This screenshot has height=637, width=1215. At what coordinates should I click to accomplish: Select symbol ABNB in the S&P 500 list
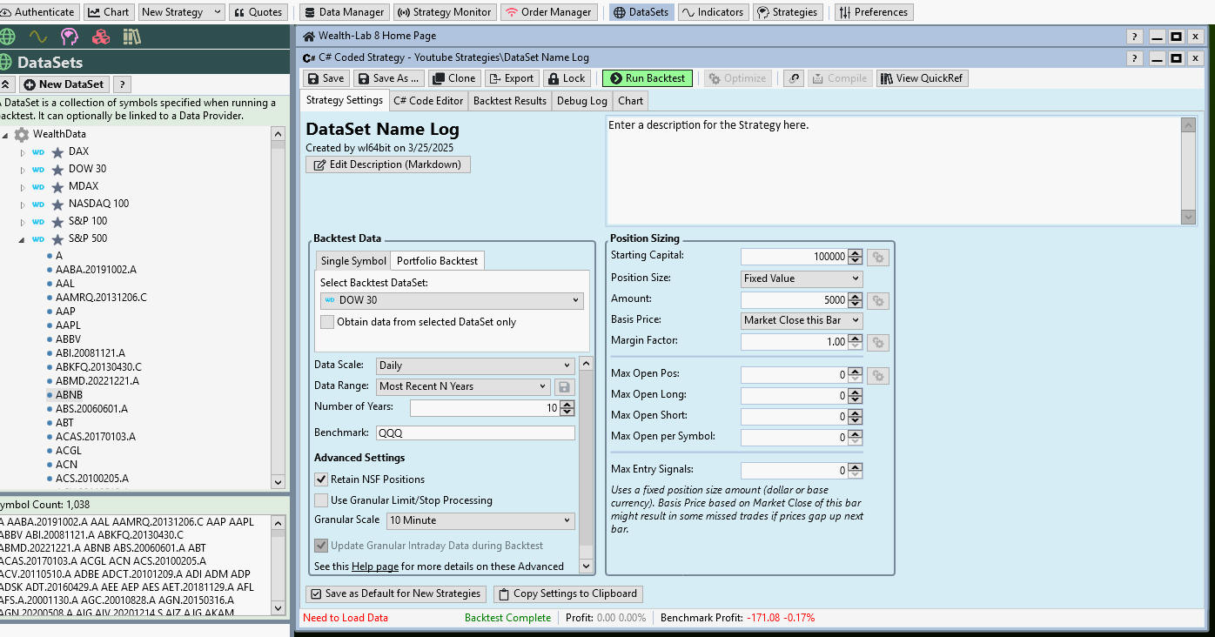[70, 395]
